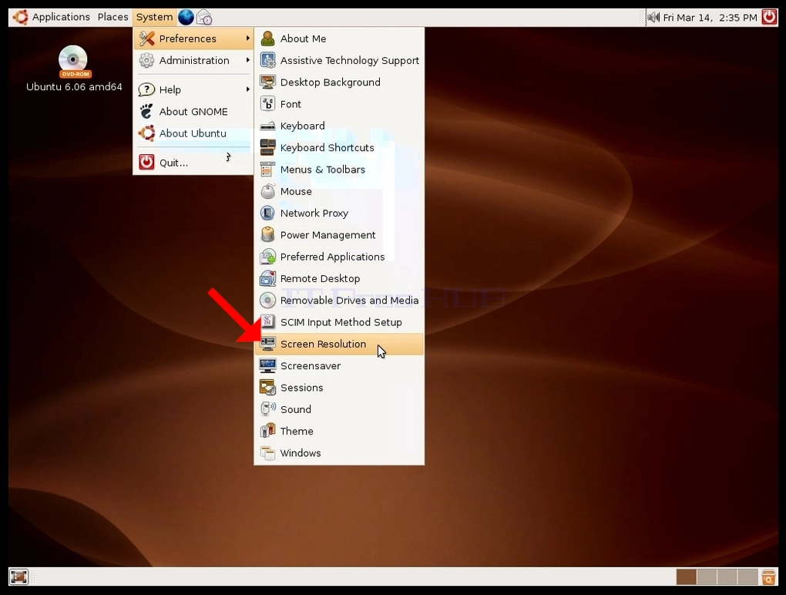Click the Desktop Background monitor icon
Viewport: 786px width, 595px height.
pos(267,82)
